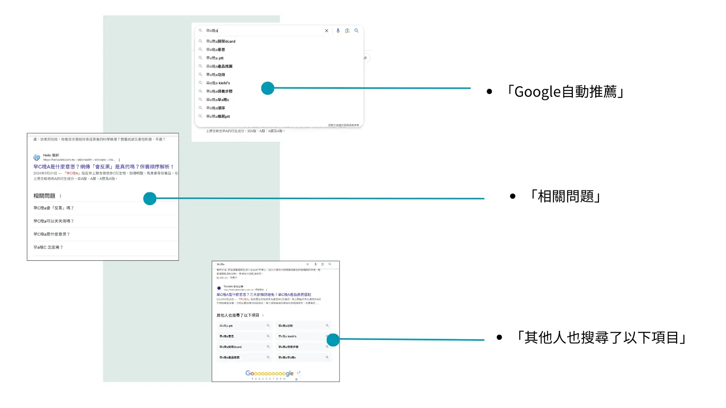Select autocomplete suggestion 早c晚a開架dcard

click(279, 41)
